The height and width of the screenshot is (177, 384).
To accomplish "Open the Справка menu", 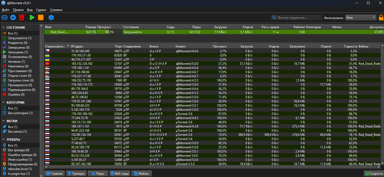I will tap(56, 10).
